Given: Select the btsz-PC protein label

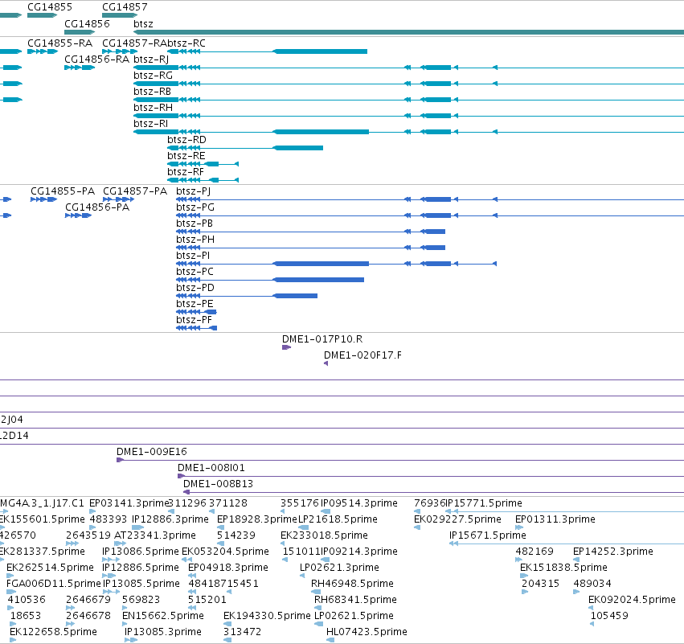Looking at the screenshot, I should tap(195, 272).
